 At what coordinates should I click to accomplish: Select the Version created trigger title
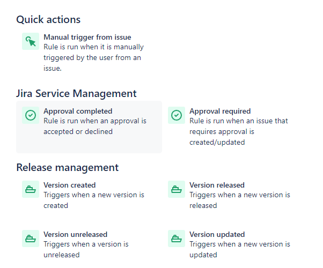coord(70,185)
